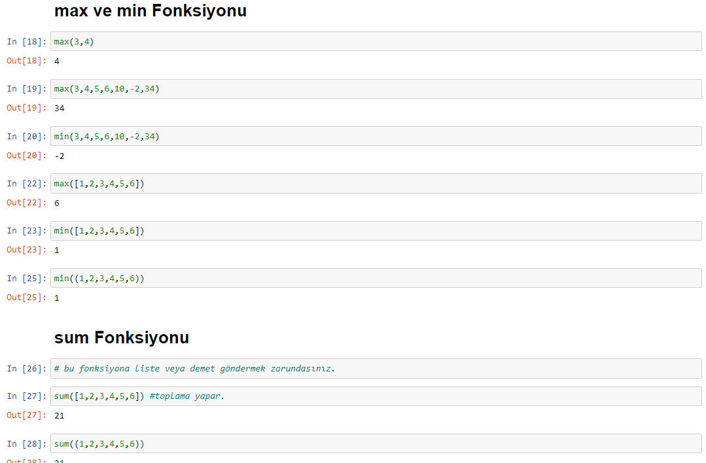Click cell containing max([1,2,3,4,5,6])
The image size is (706, 463).
(x=376, y=183)
